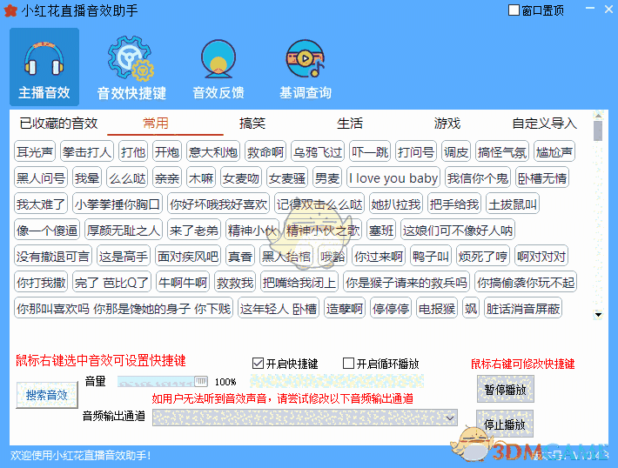Play the 牛啊牛啊 sound effect

(x=183, y=283)
